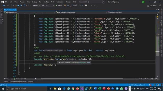163x91 pixels.
Task: Open the Window menu
Action: click(x=68, y=2)
